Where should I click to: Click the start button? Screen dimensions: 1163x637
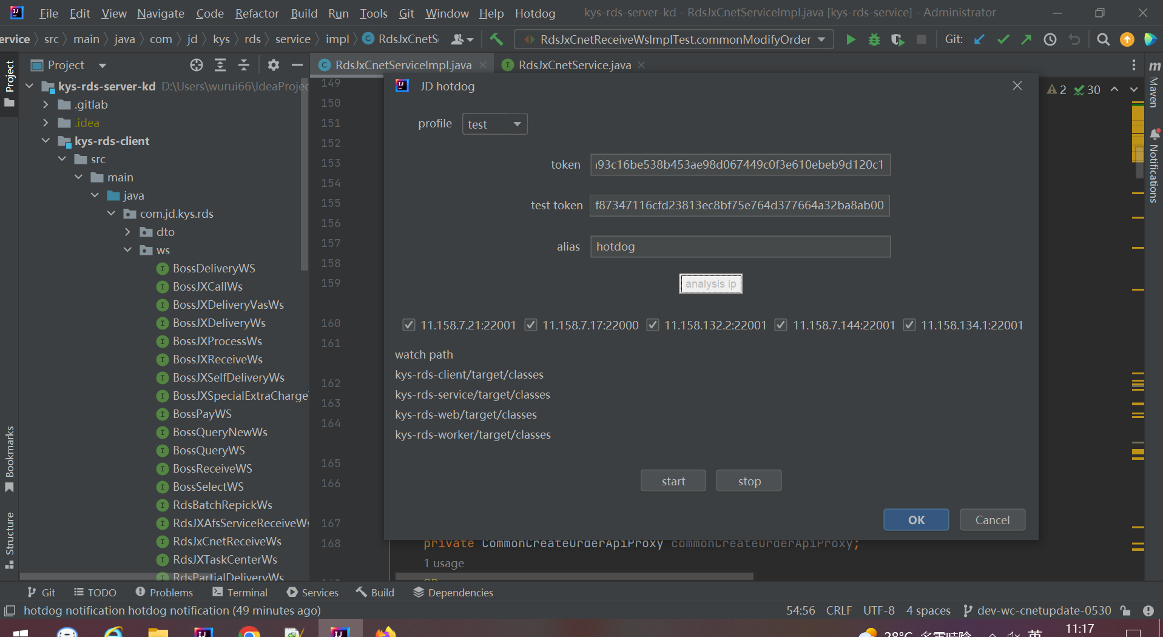673,481
